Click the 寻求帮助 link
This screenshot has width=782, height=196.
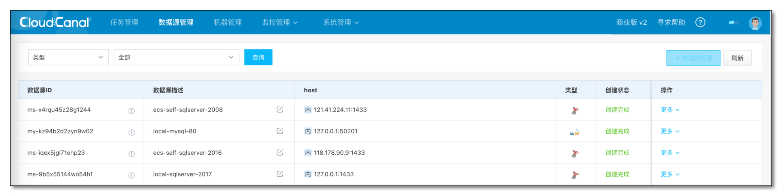[671, 23]
